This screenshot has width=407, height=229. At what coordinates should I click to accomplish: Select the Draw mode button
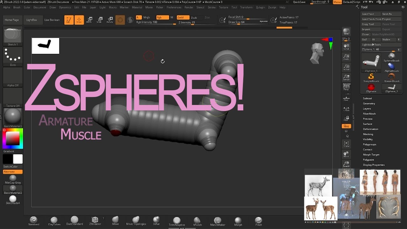pos(79,20)
